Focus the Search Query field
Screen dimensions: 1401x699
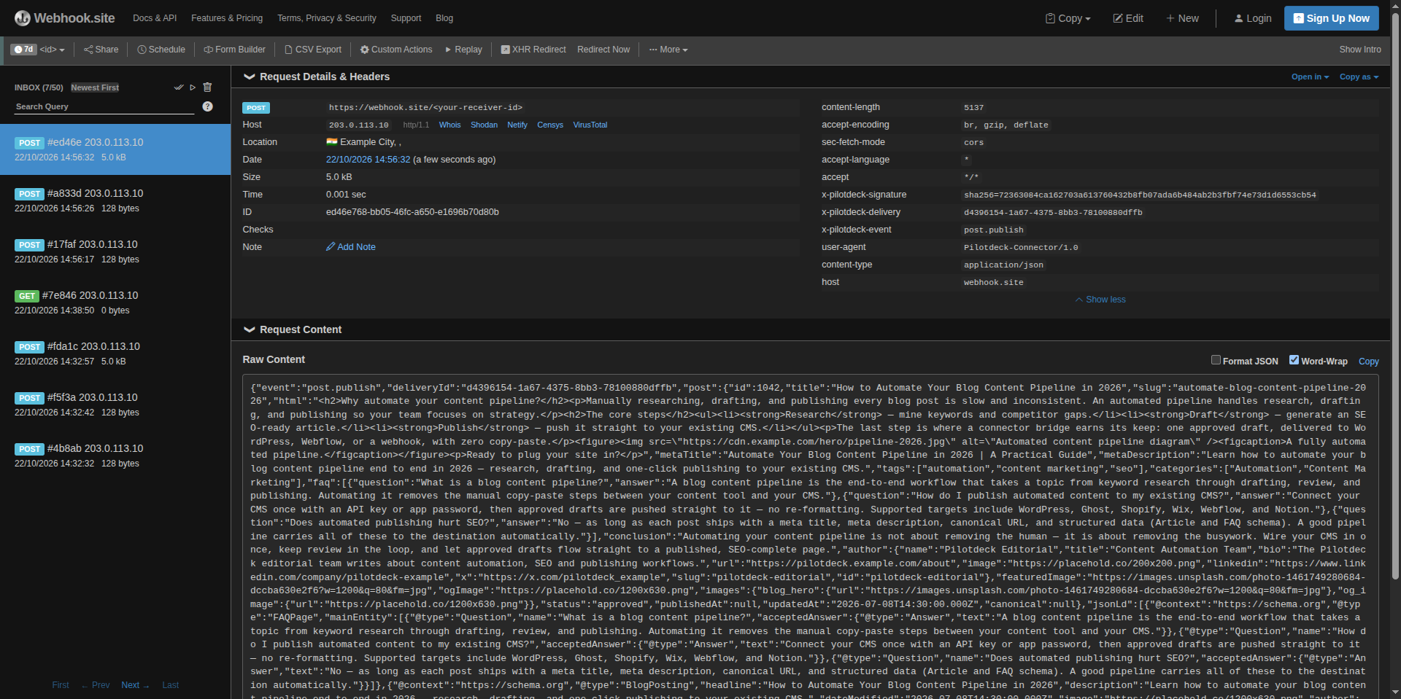(x=104, y=106)
